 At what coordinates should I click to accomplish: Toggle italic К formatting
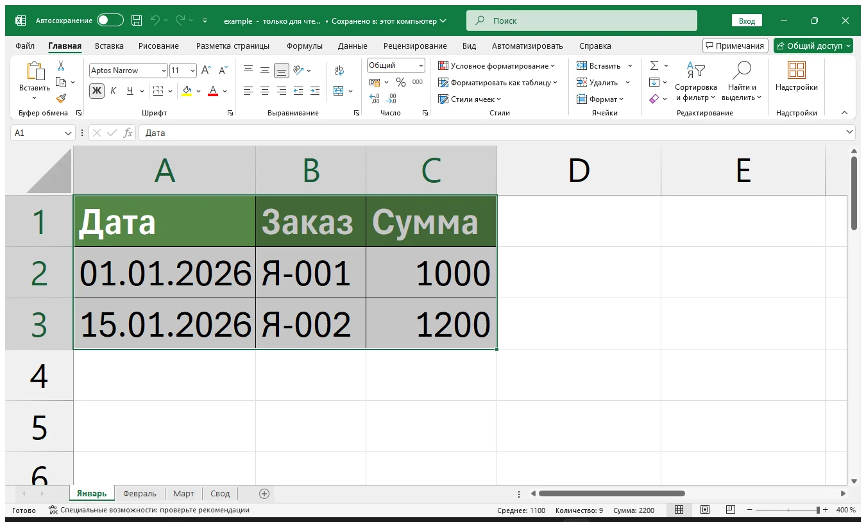(x=114, y=90)
